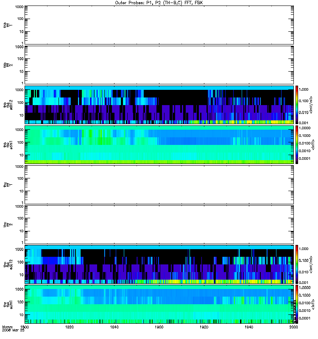This screenshot has width=318, height=339.
Task: Click the 'thb fbk scm1' y-axis label
Action: pos(8,144)
